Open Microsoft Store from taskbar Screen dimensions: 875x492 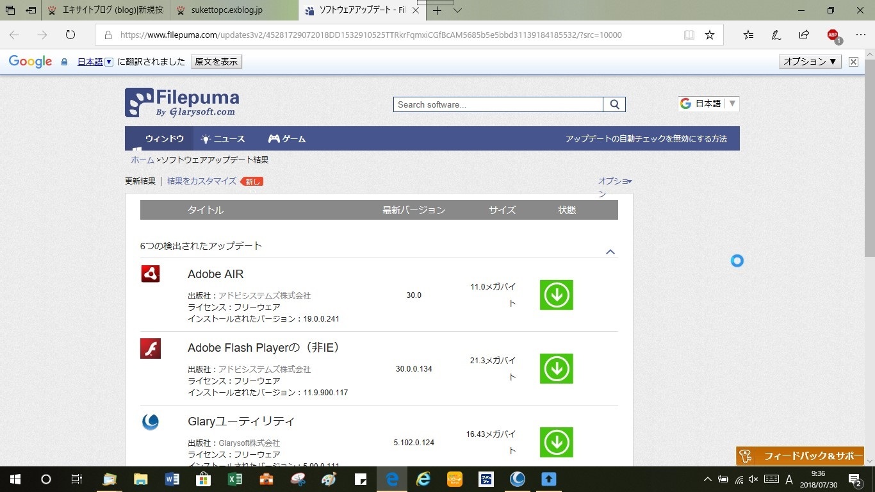203,479
